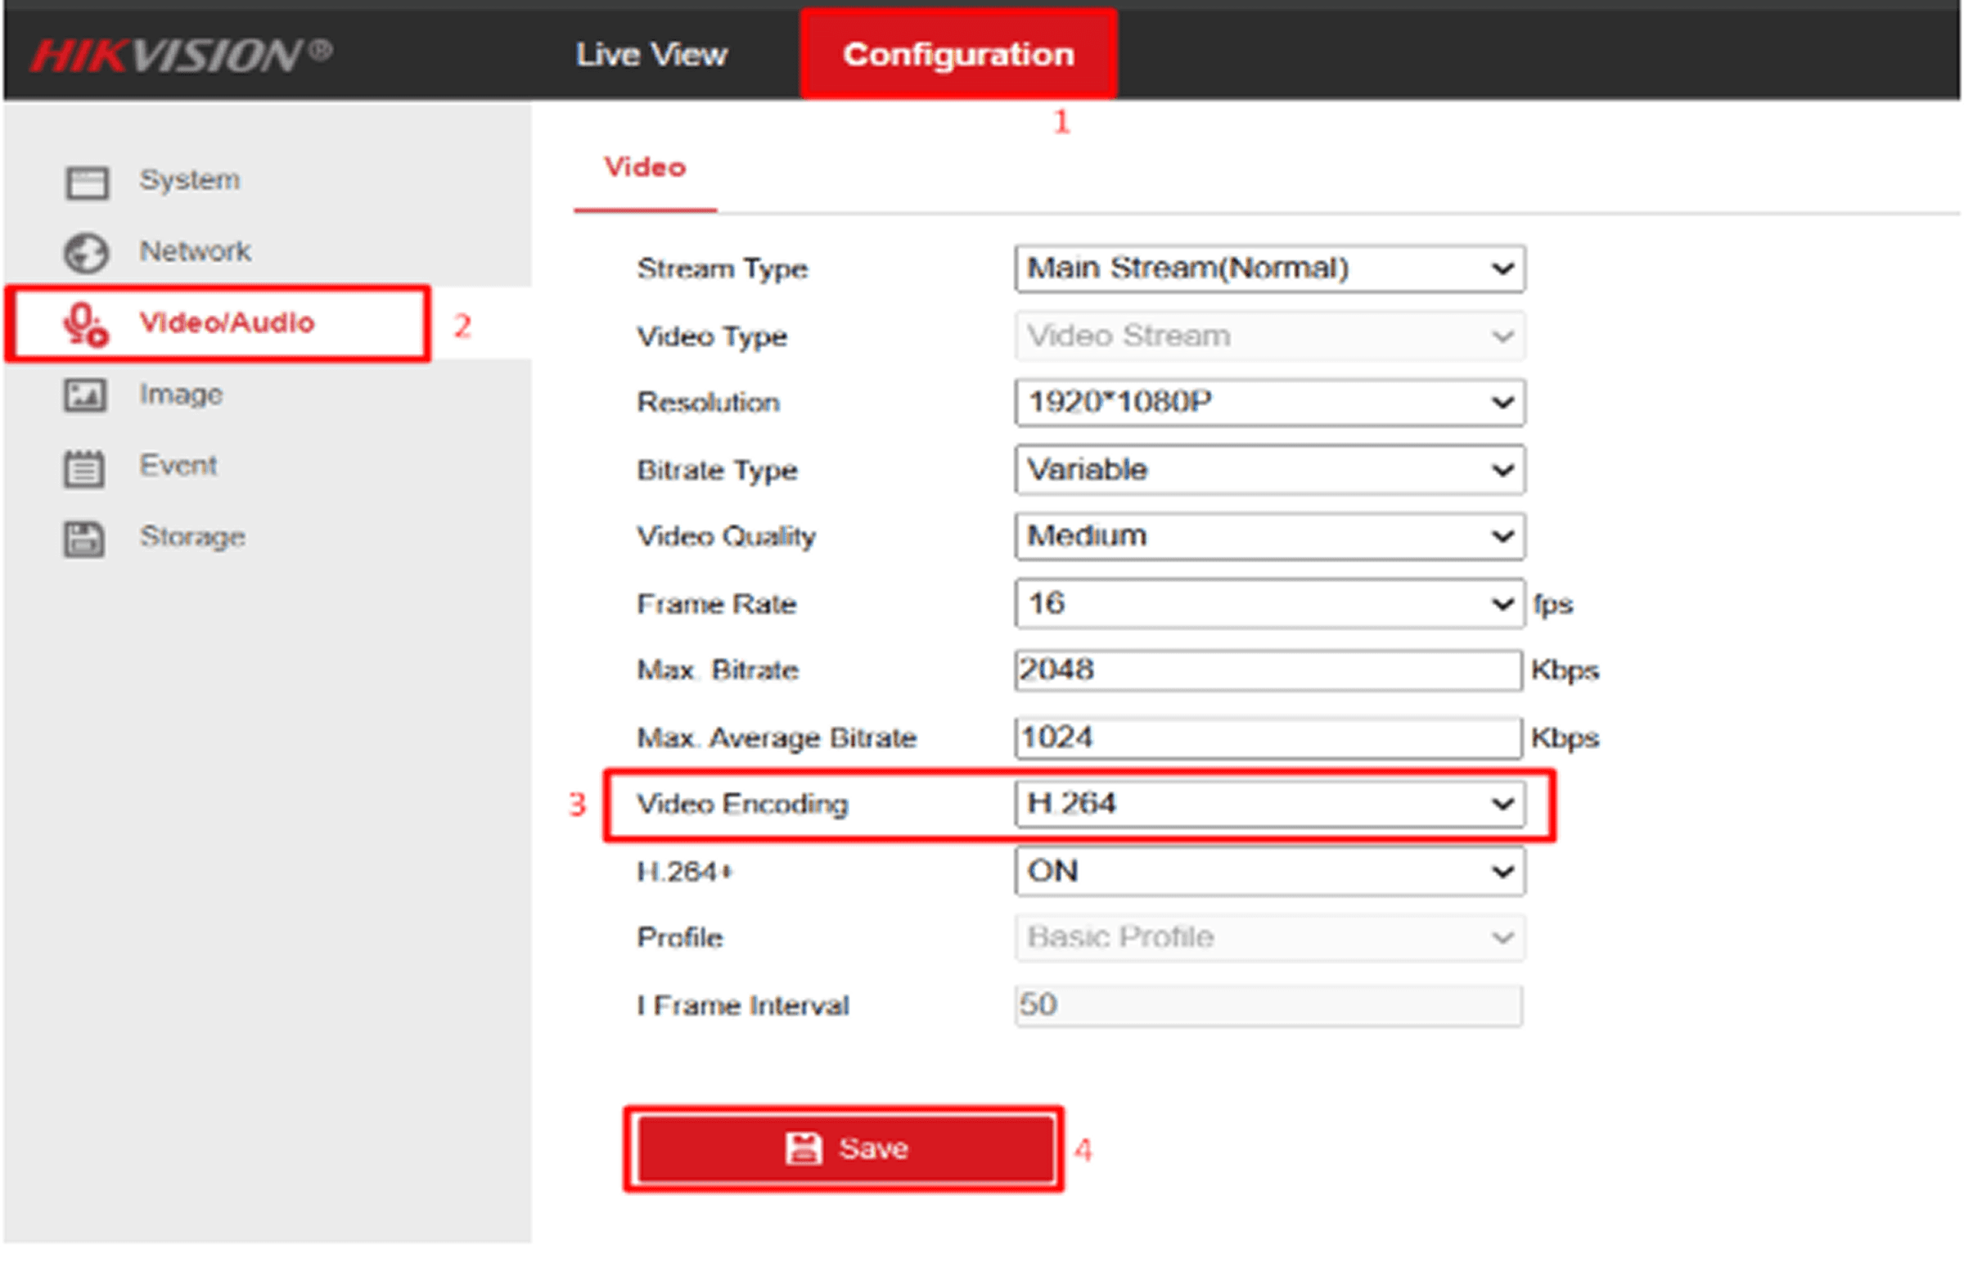Toggle the H.264+ ON dropdown
The width and height of the screenshot is (1964, 1263).
point(1269,871)
